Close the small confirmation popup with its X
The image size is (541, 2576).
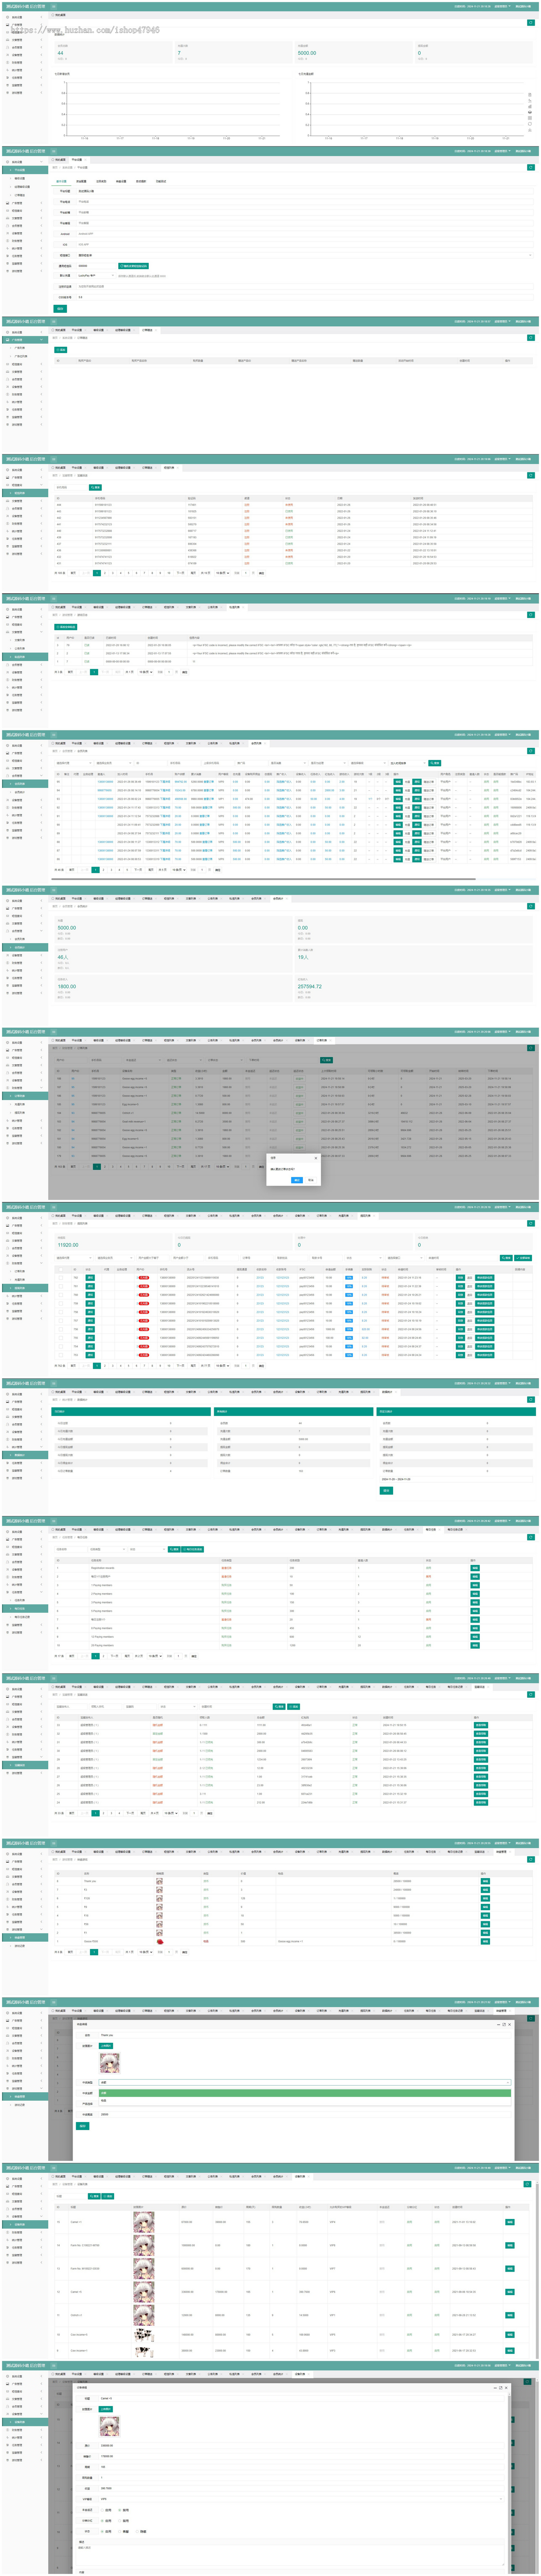click(x=316, y=1158)
